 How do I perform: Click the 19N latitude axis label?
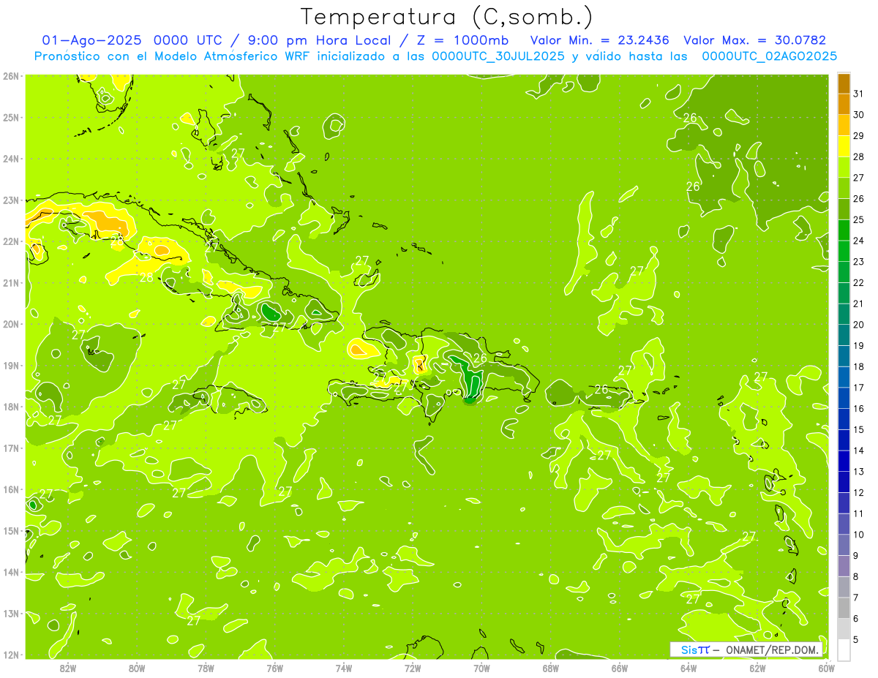click(x=11, y=366)
